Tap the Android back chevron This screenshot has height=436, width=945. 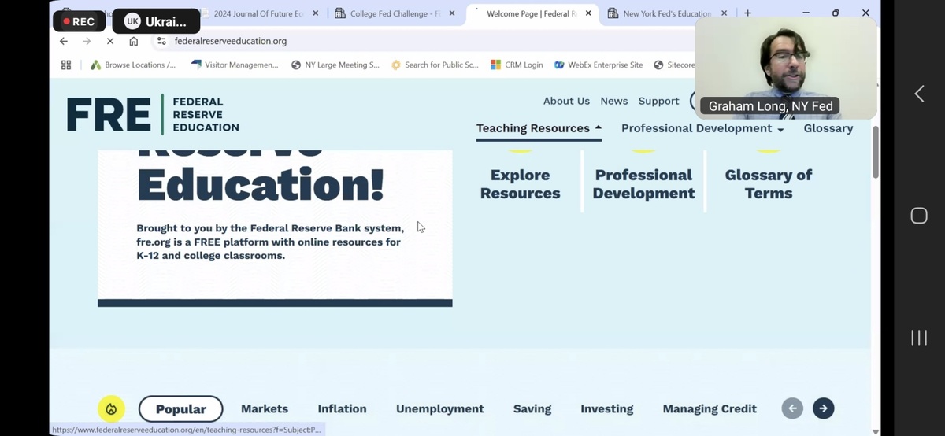click(919, 94)
